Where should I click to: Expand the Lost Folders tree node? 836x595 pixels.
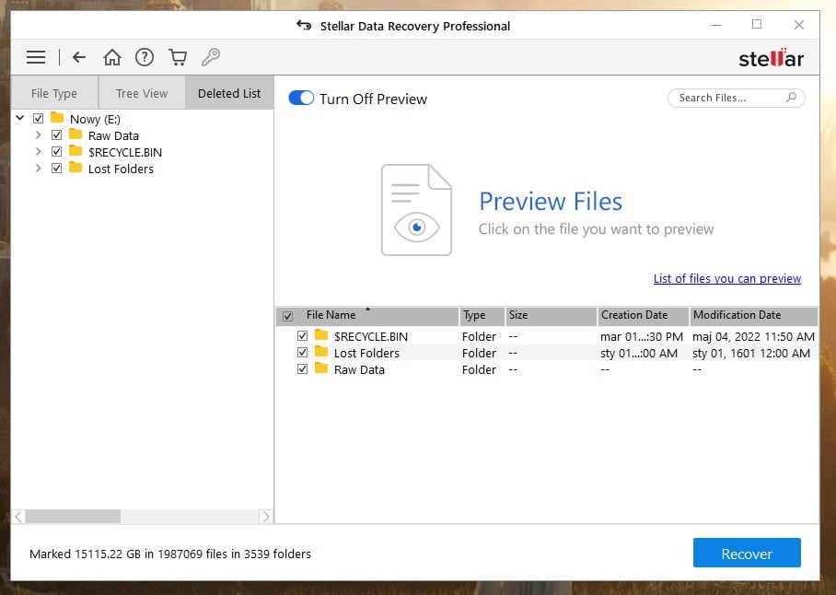pyautogui.click(x=38, y=168)
